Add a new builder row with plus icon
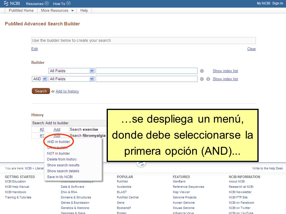286x214 pixels. [x=208, y=79]
